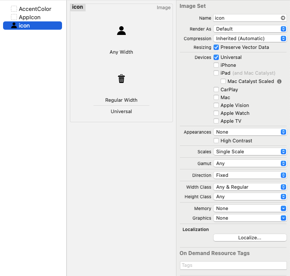This screenshot has width=290, height=276.
Task: Open the Compression dropdown
Action: (x=250, y=38)
